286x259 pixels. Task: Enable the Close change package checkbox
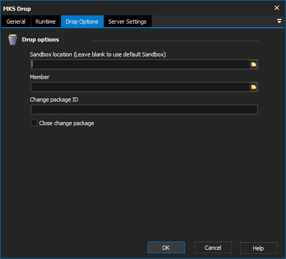tap(34, 123)
